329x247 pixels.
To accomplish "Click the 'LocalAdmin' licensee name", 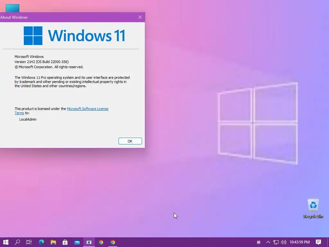I will pos(28,119).
